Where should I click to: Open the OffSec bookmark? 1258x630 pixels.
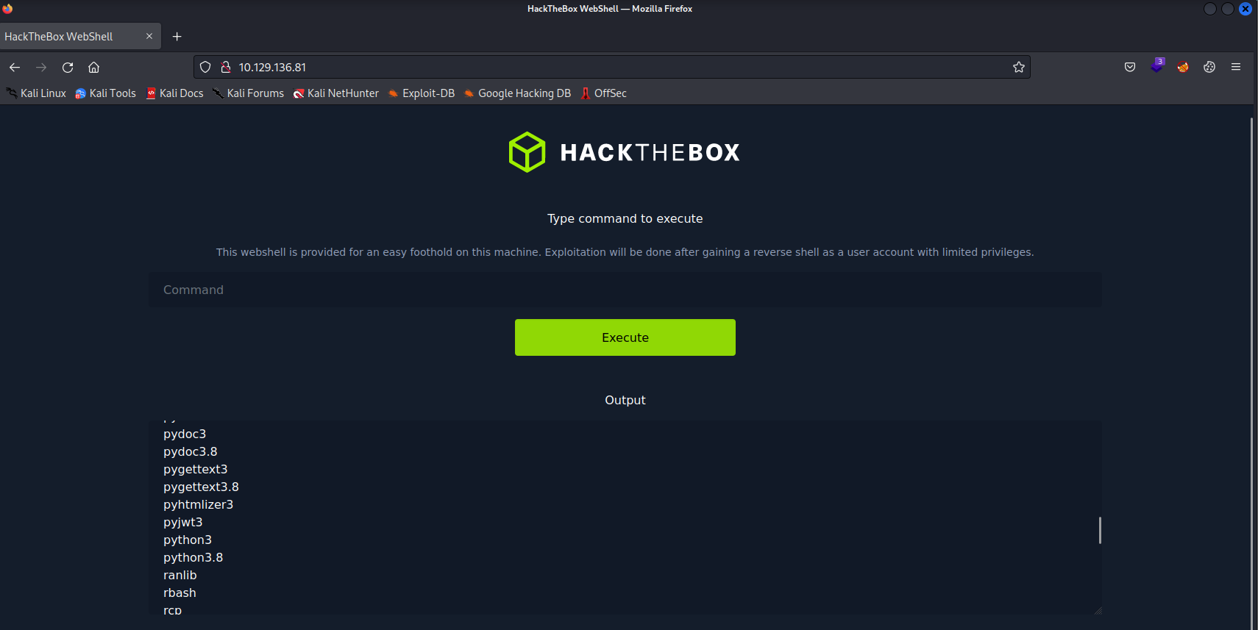(603, 93)
